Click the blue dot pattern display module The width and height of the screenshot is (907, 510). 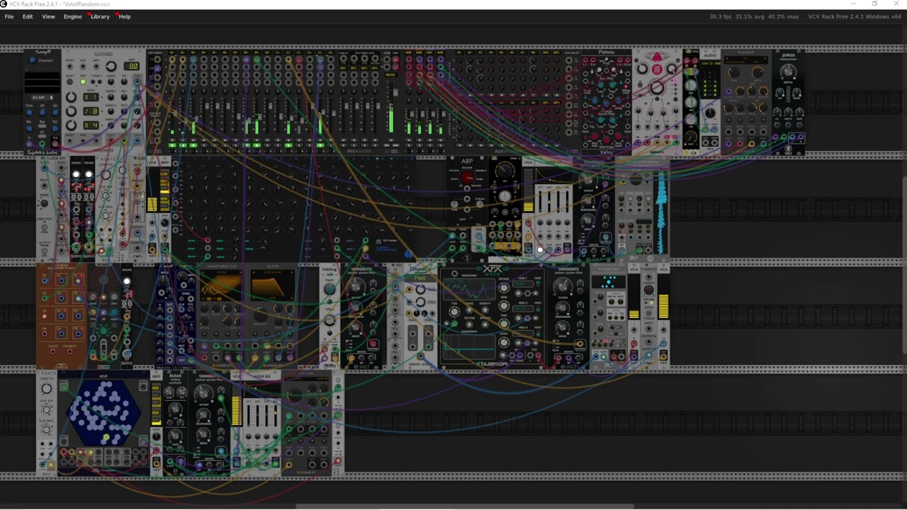(x=608, y=282)
